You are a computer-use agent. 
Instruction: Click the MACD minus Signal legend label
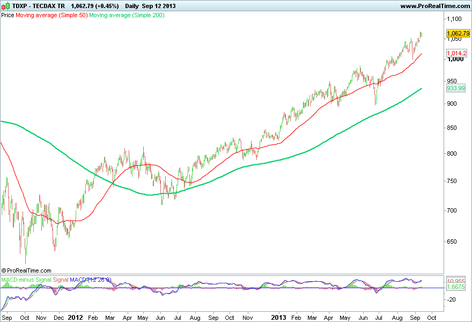[x=26, y=280]
